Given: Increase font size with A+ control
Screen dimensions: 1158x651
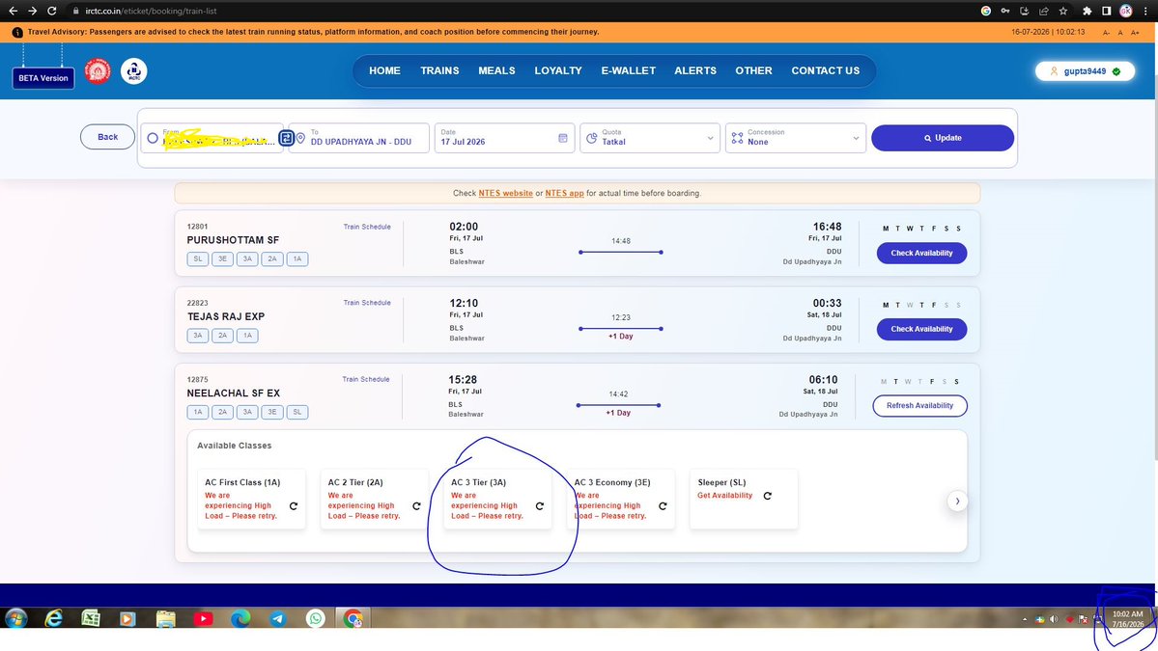Looking at the screenshot, I should [x=1135, y=33].
